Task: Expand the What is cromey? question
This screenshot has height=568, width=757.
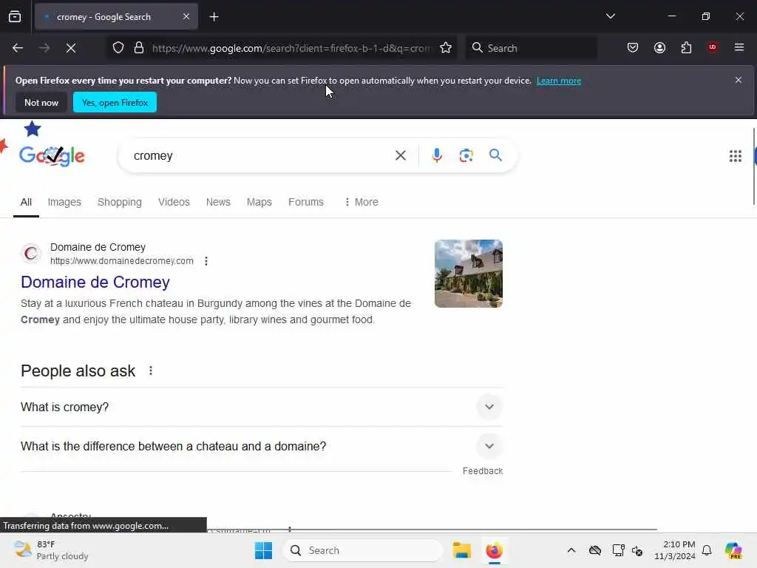Action: pyautogui.click(x=262, y=408)
